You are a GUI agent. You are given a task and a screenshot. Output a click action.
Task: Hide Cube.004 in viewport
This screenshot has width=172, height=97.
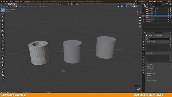pyautogui.click(x=169, y=10)
